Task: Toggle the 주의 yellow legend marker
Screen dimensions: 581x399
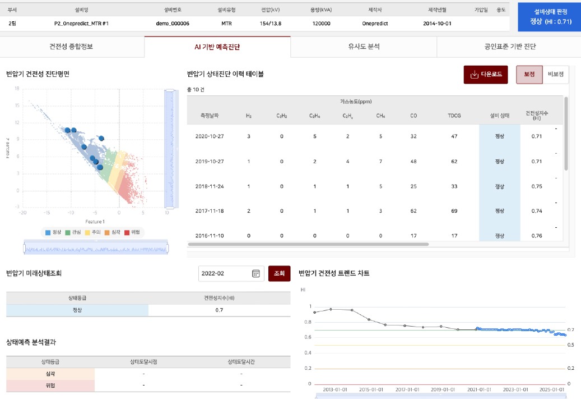Action: [x=87, y=232]
